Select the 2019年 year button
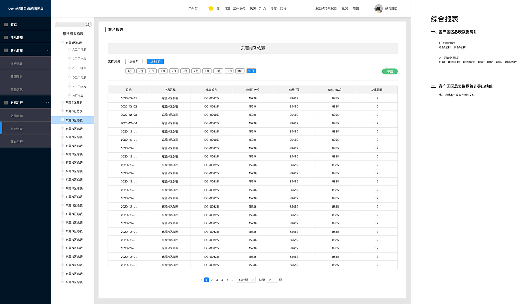 pos(134,61)
